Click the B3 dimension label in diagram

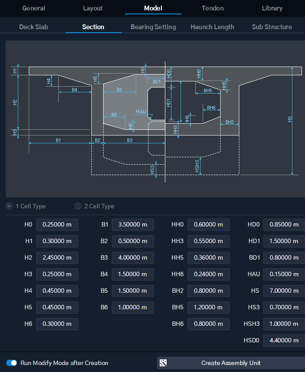[130, 140]
